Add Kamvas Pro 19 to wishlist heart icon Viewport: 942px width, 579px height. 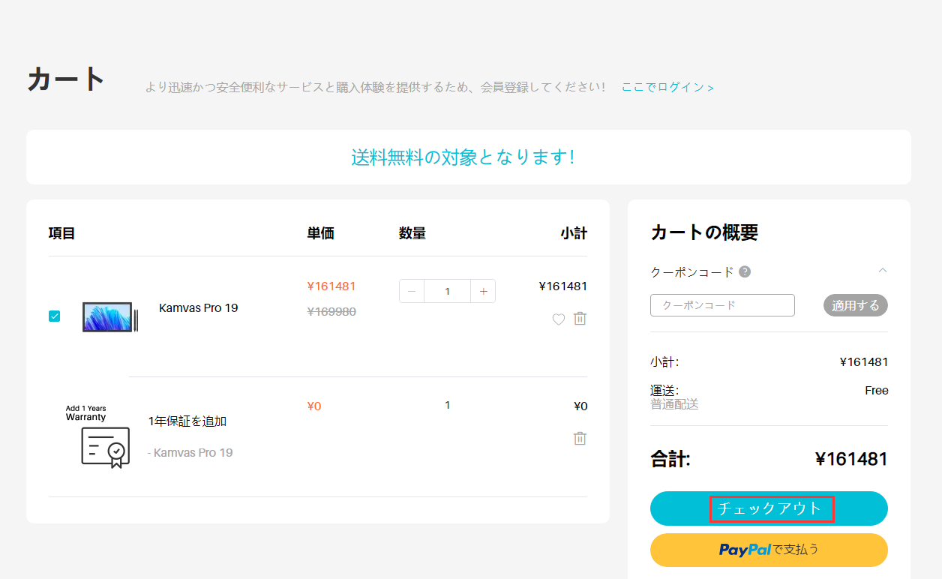[558, 319]
